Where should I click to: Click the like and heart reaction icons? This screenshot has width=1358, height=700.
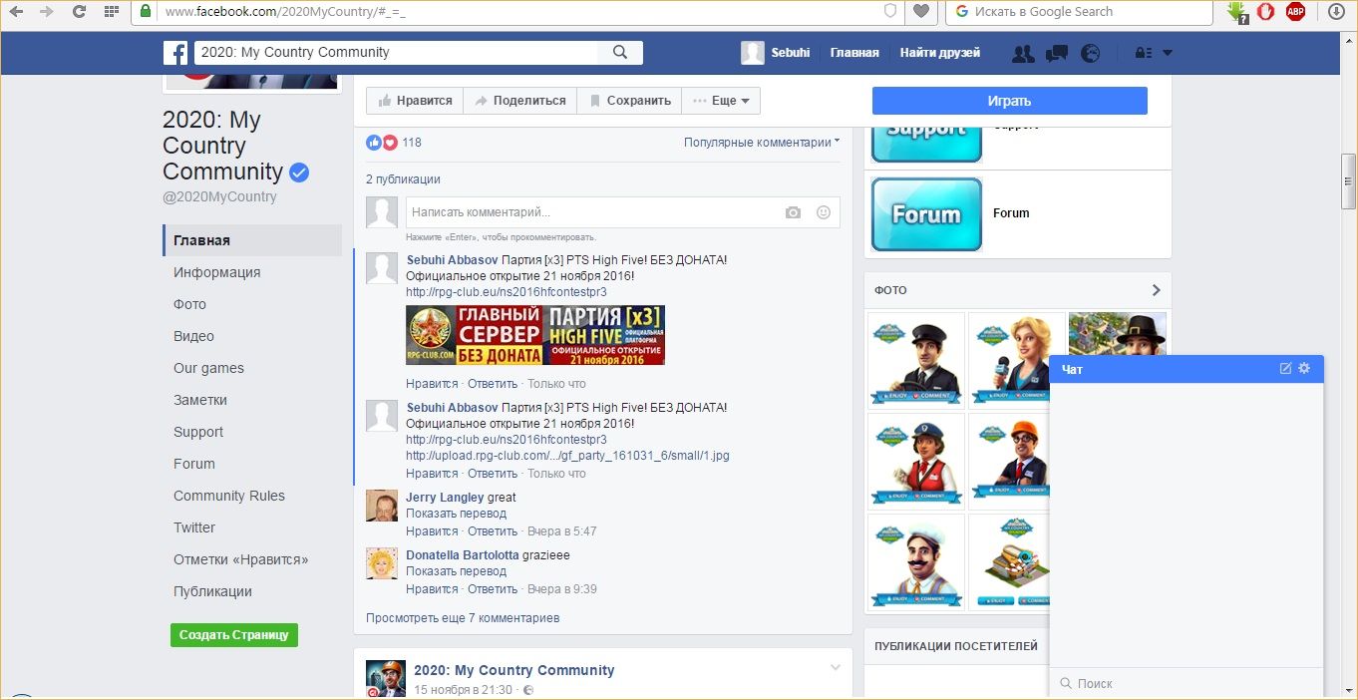coord(382,143)
